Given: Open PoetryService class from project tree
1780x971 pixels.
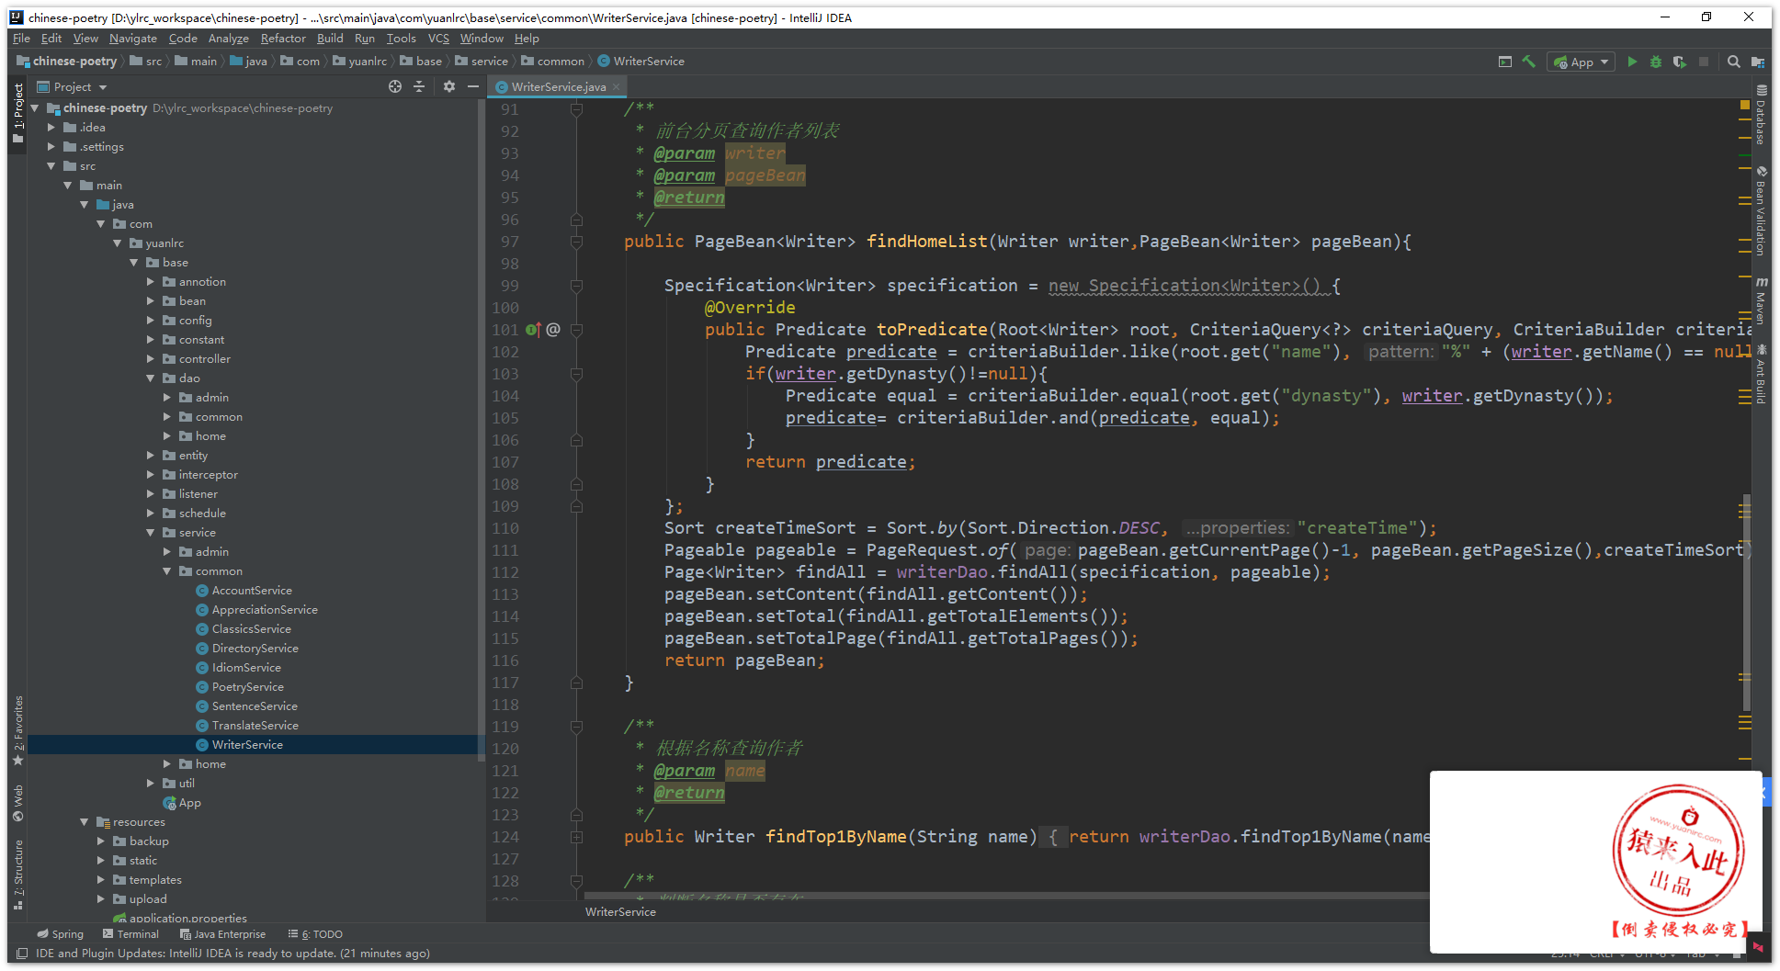Looking at the screenshot, I should pos(247,687).
